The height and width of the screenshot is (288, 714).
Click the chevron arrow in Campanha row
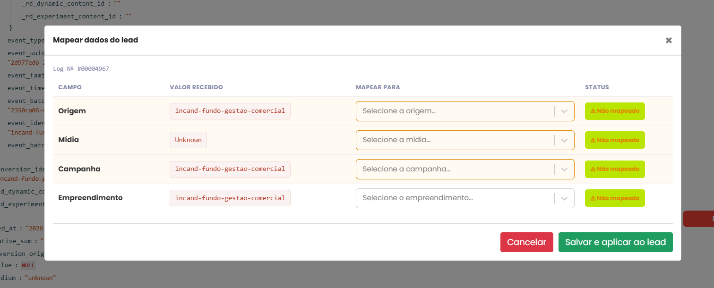564,169
